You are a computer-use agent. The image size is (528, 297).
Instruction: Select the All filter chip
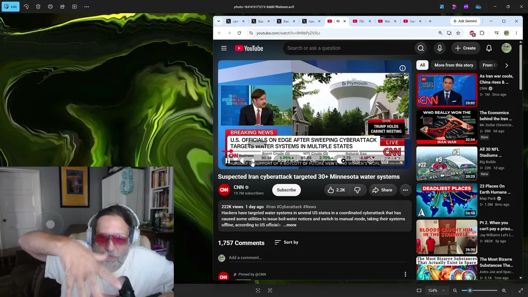click(422, 65)
